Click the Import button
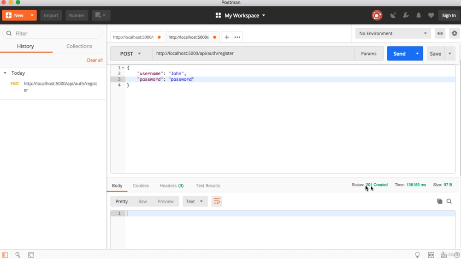 [x=51, y=15]
